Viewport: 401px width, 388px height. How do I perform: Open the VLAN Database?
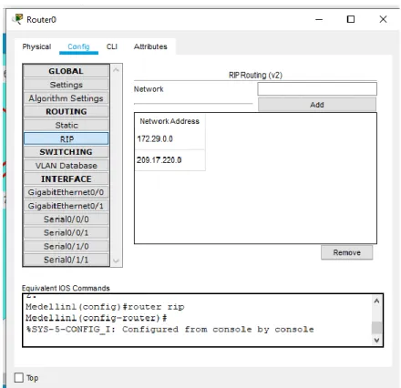pos(66,166)
